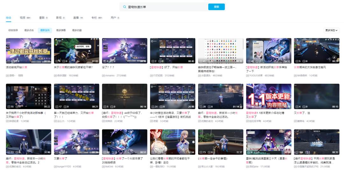
Task: Open the video thumbnail with duration 00:29
Action: (x=317, y=51)
